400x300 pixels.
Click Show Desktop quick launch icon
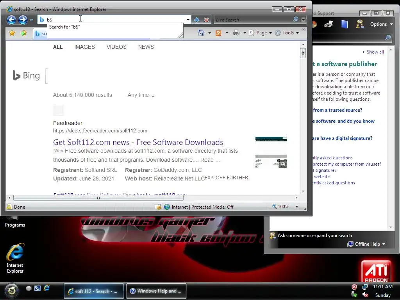(x=29, y=288)
